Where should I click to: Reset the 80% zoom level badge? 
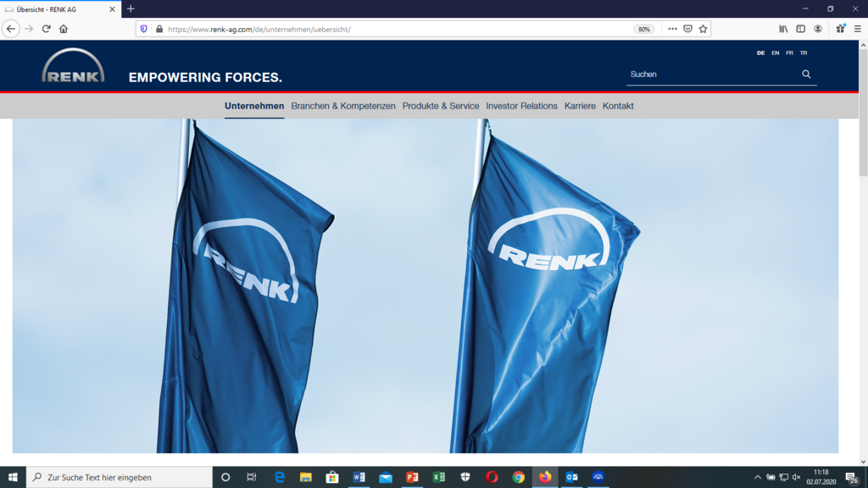[x=644, y=30]
